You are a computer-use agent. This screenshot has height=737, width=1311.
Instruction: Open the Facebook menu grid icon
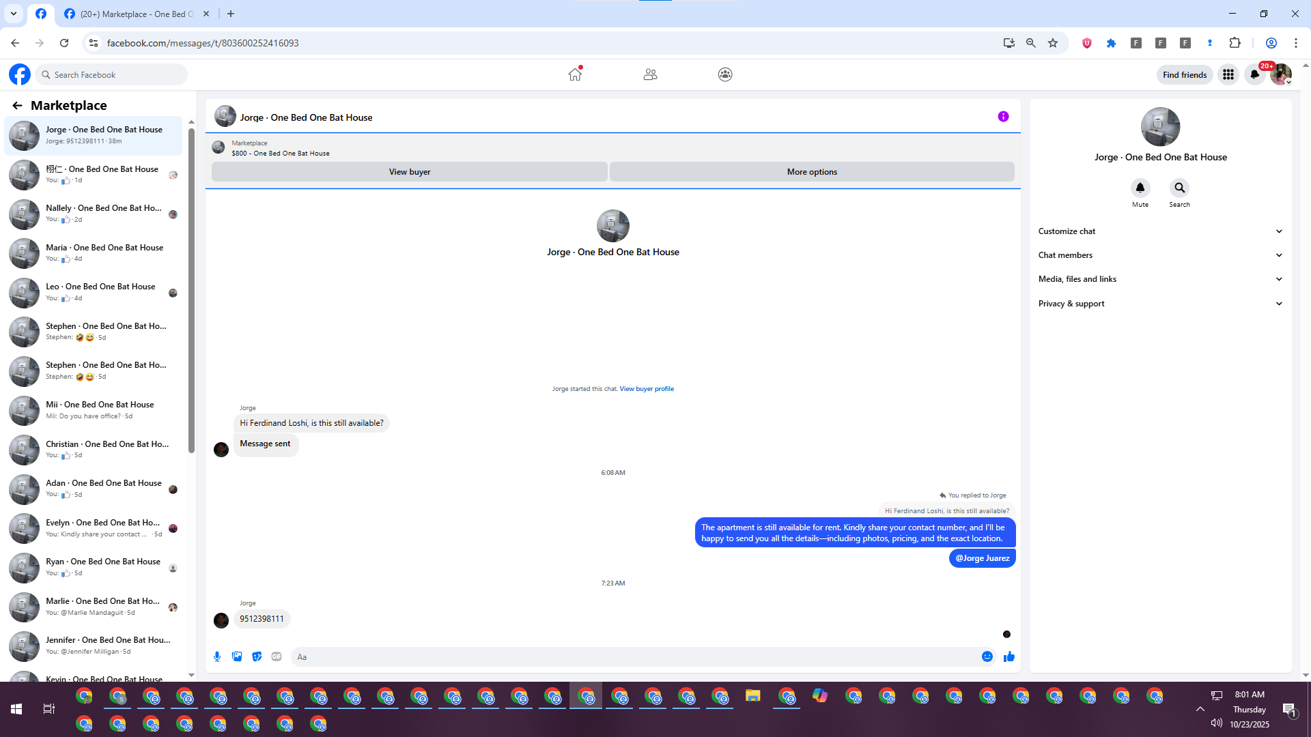click(1228, 74)
